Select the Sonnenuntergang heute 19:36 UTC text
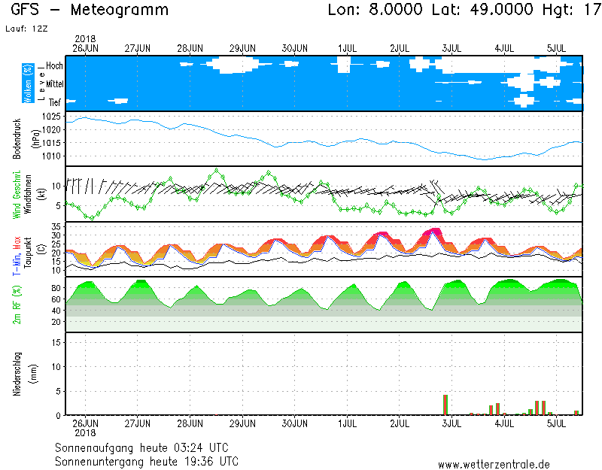This screenshot has height=470, width=602. point(147,460)
